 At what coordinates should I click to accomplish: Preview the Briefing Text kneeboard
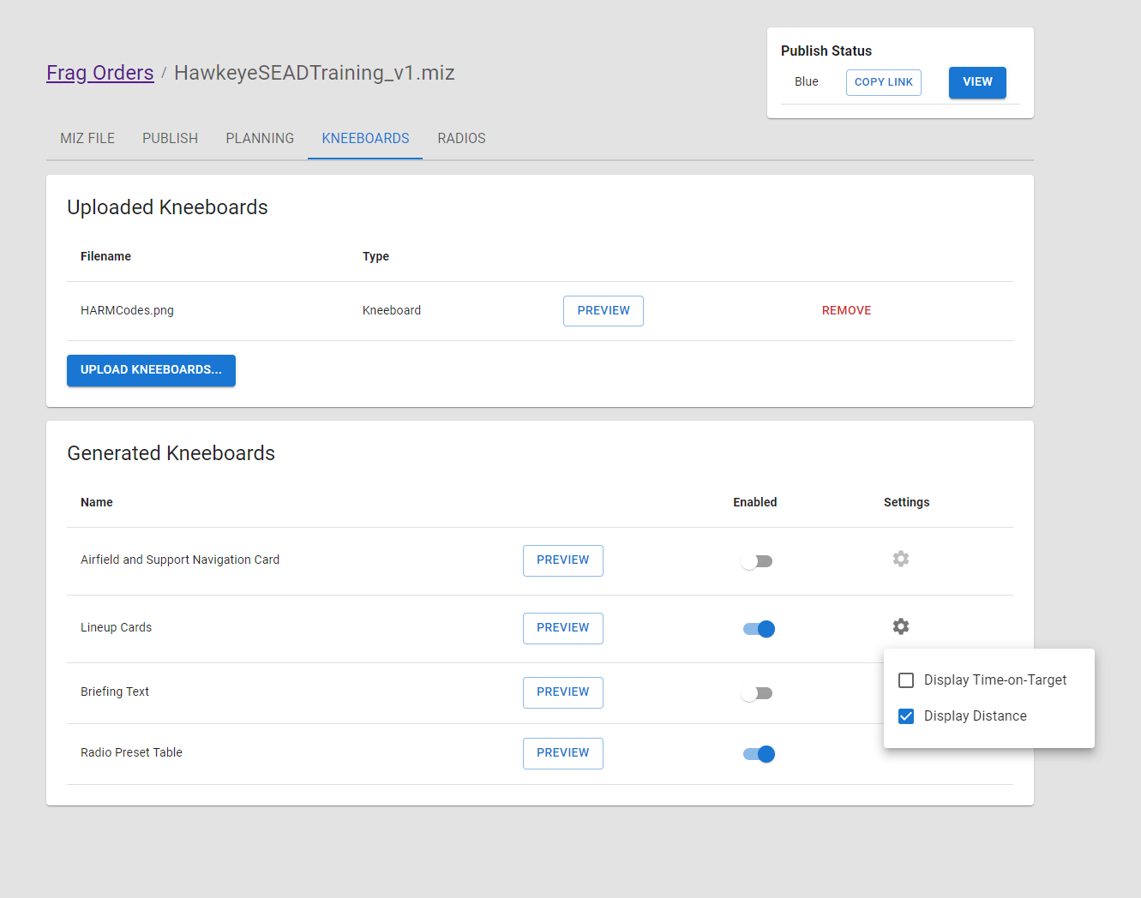point(563,692)
